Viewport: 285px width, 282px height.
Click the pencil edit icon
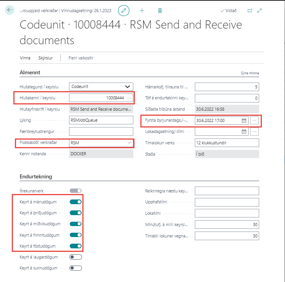point(124,11)
